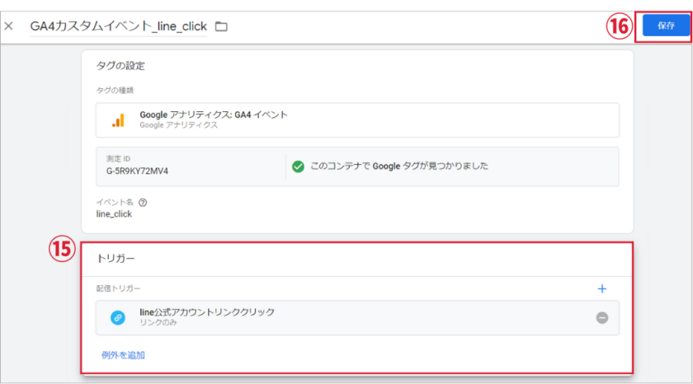Click the blue link trigger type icon
693x384 pixels.
[x=118, y=317]
